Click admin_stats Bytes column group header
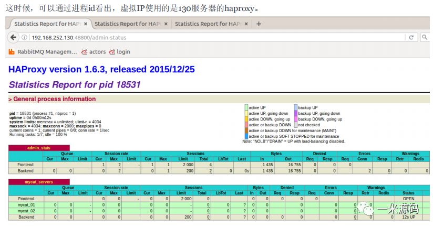Screen dimensions: 433x228 [276, 154]
